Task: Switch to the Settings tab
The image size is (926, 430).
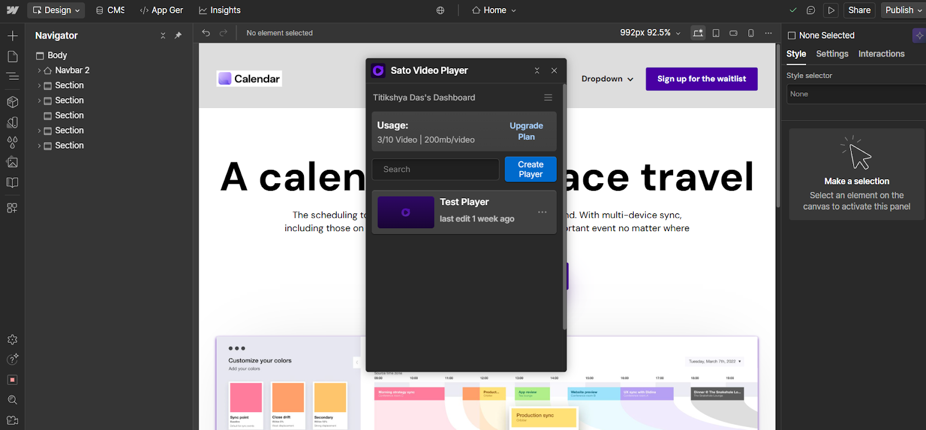Action: coord(832,54)
